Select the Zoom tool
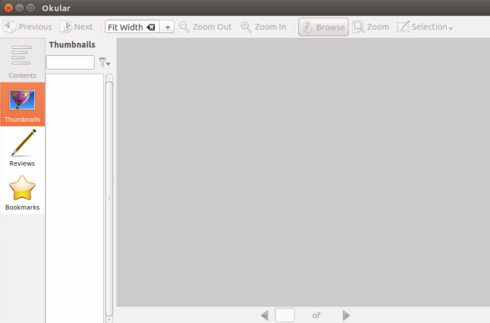This screenshot has height=323, width=490. pos(370,27)
